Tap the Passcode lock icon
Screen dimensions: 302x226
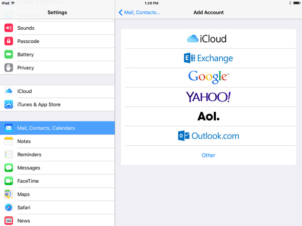click(x=9, y=41)
